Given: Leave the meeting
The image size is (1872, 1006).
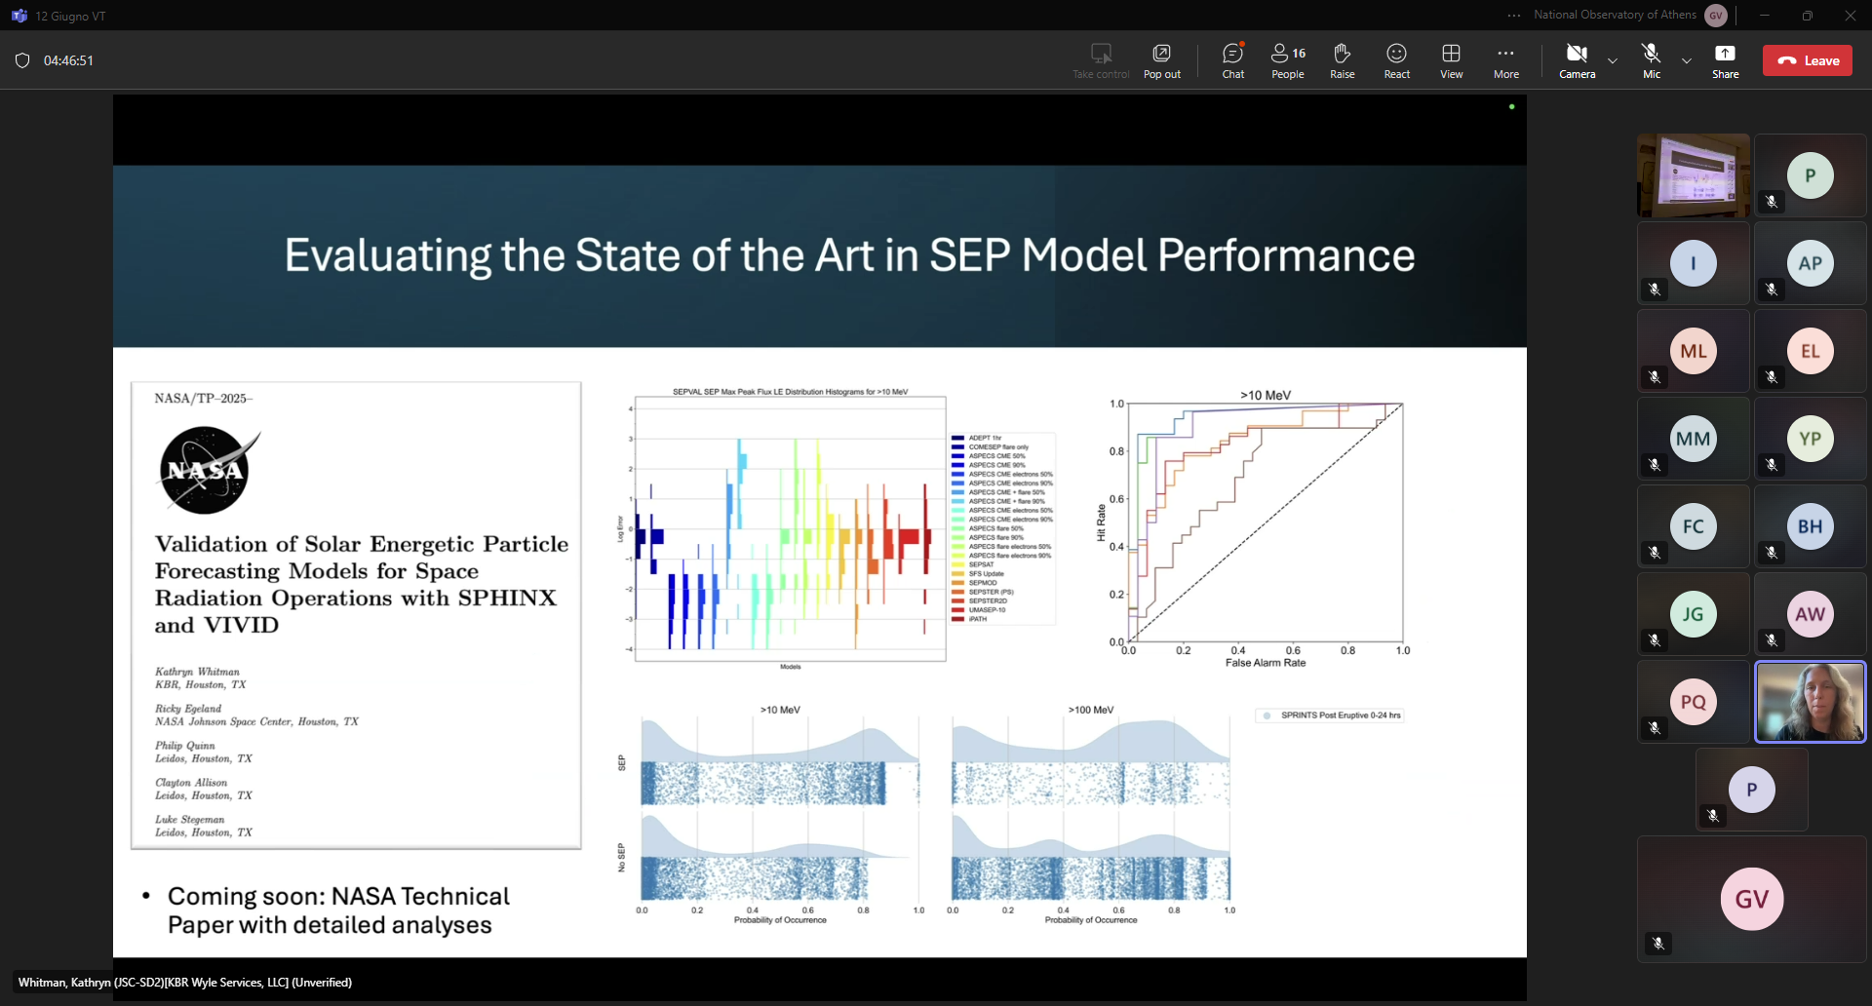Looking at the screenshot, I should (1808, 60).
